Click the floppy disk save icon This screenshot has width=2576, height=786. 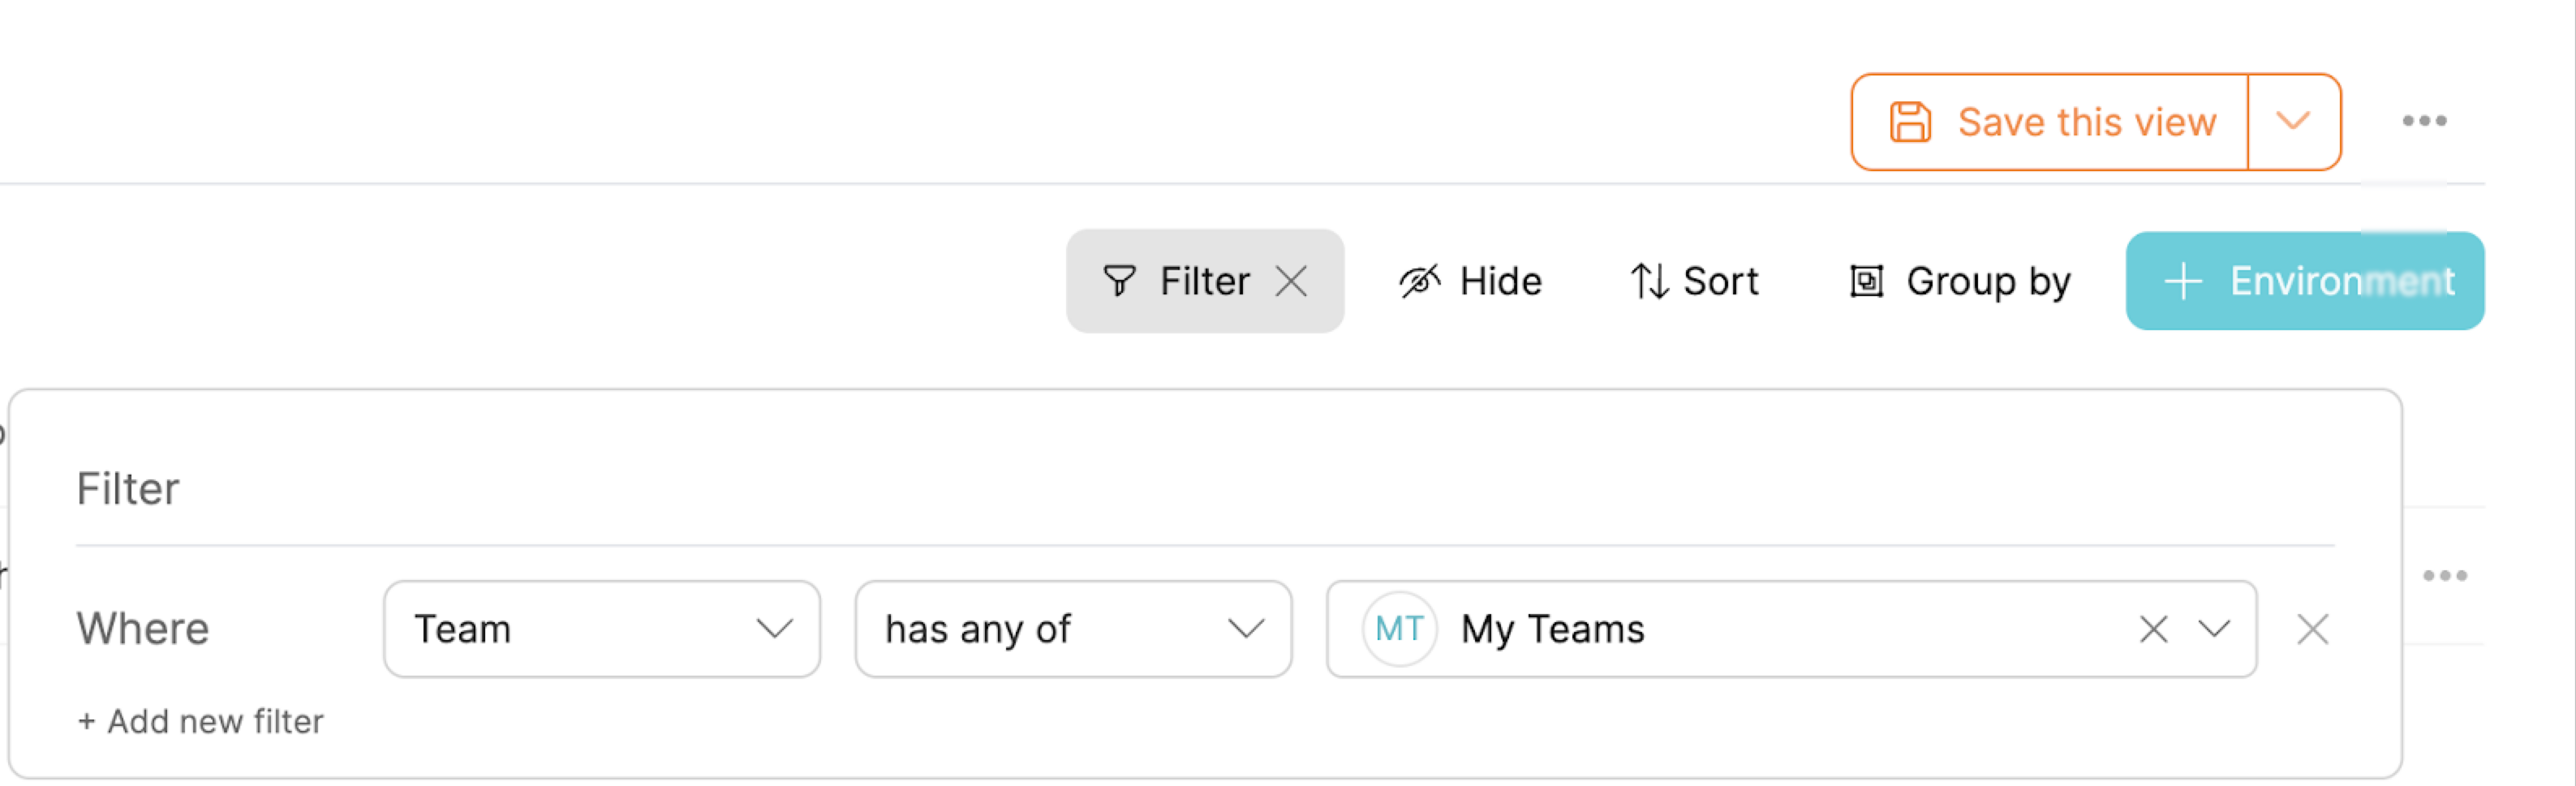(1909, 122)
